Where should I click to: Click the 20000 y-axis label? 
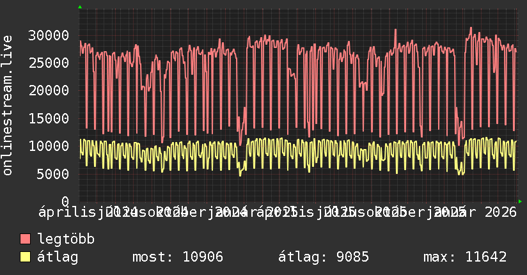click(x=50, y=90)
